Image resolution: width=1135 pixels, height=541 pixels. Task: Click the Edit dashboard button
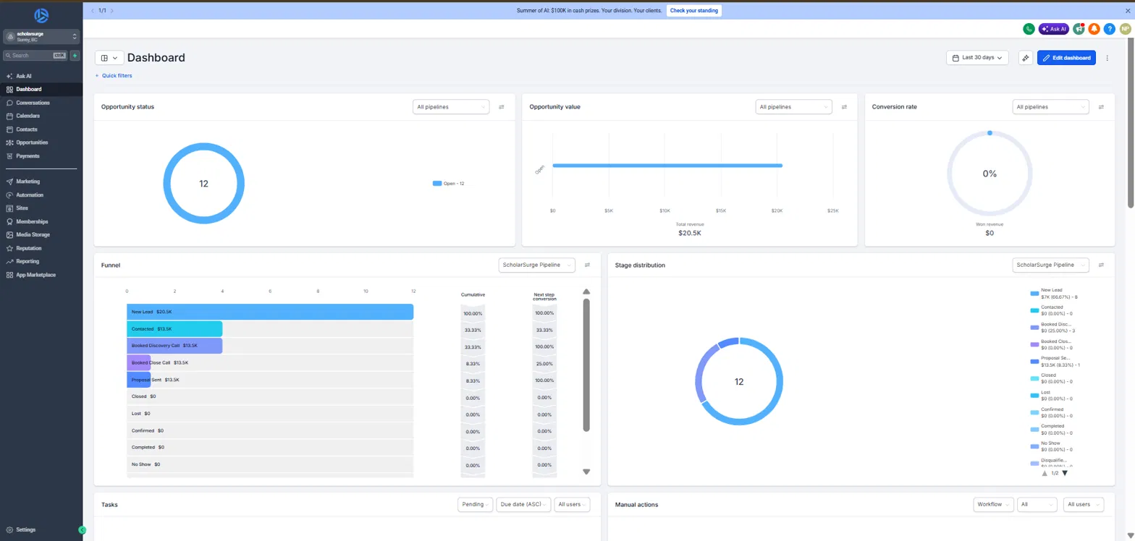(1066, 58)
